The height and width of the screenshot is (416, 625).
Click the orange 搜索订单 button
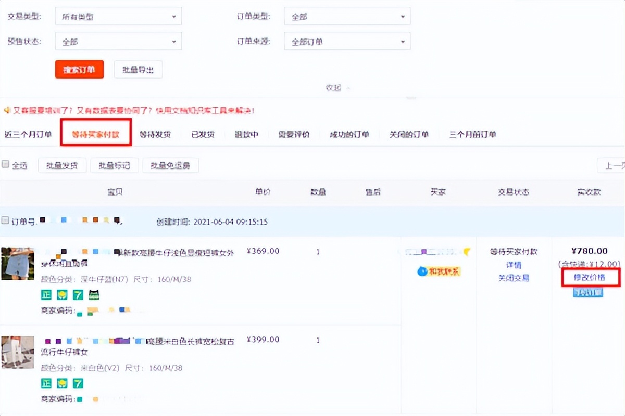(79, 69)
